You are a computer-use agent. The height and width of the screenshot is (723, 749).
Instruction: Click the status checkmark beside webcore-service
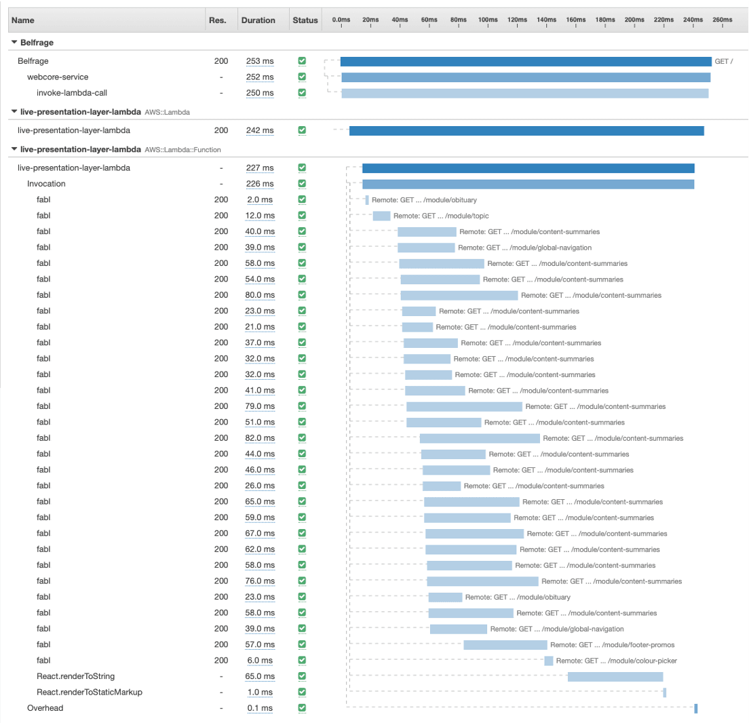pyautogui.click(x=302, y=77)
